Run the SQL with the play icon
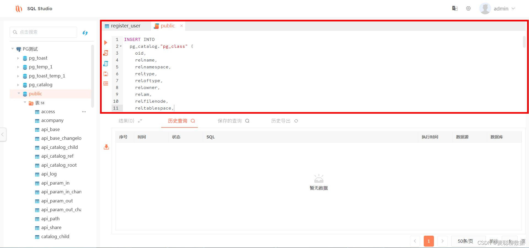Viewport: 529px width, 248px height. [106, 43]
